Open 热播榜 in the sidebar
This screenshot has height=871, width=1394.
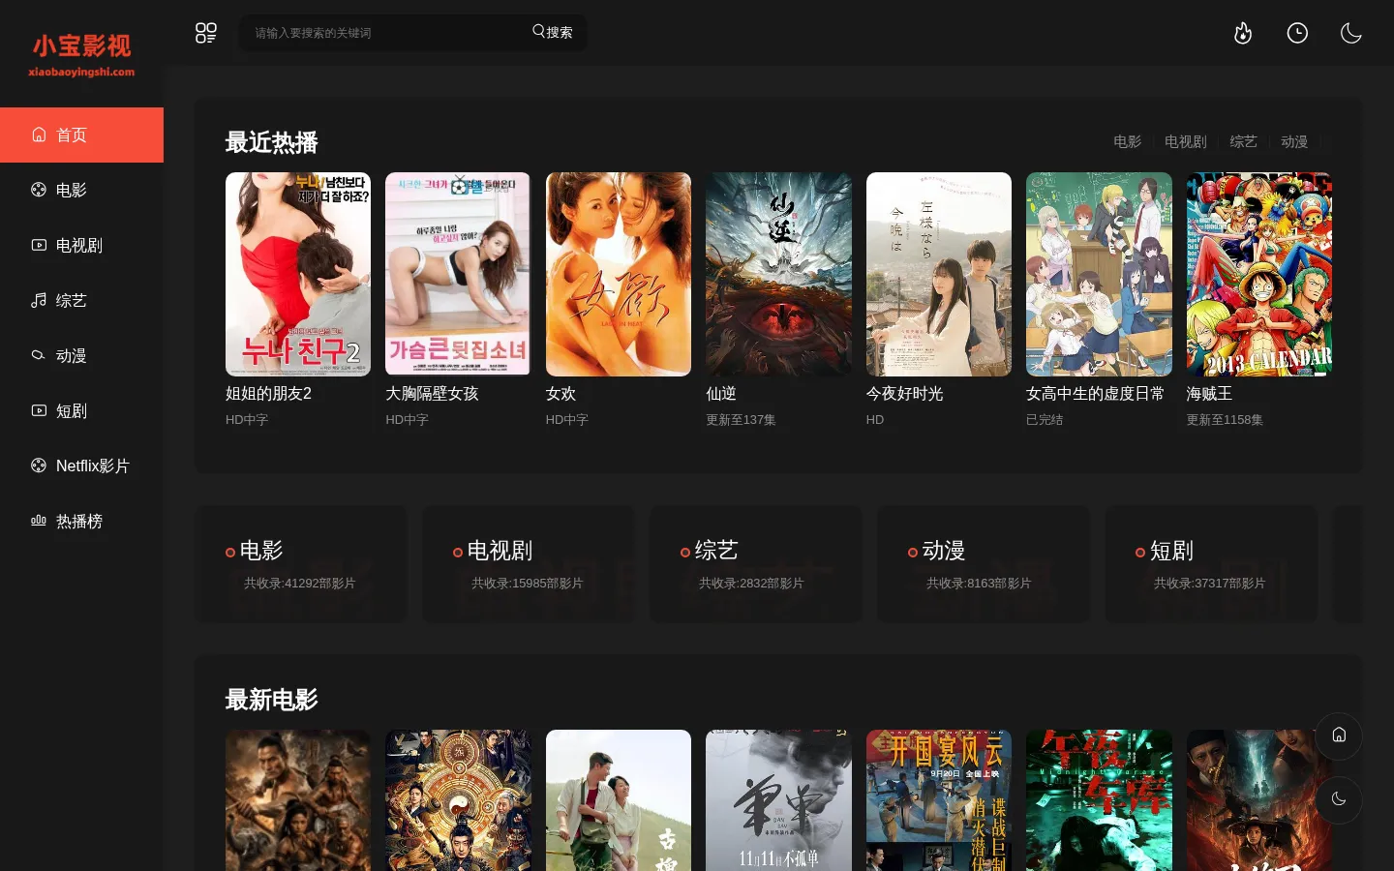tap(81, 521)
